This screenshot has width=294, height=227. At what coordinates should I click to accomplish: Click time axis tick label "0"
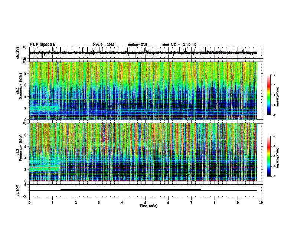pyautogui.click(x=29, y=203)
